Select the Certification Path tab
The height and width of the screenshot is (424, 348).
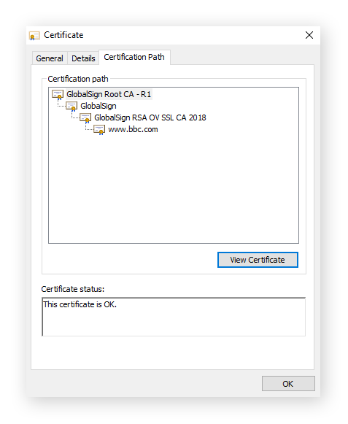(x=134, y=57)
